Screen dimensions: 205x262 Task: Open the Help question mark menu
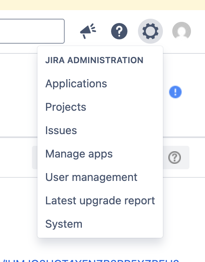119,31
